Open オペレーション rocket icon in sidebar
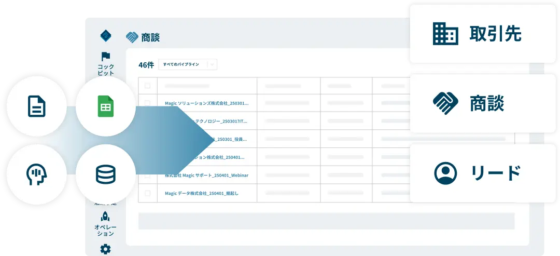The width and height of the screenshot is (560, 256). pos(105,223)
